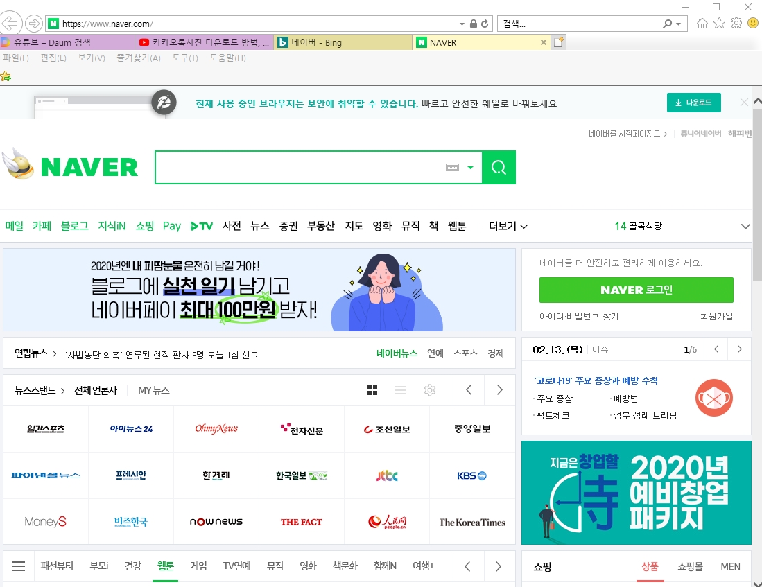The image size is (762, 587).
Task: Expand Naver search autocomplete dropdown arrow
Action: 470,168
